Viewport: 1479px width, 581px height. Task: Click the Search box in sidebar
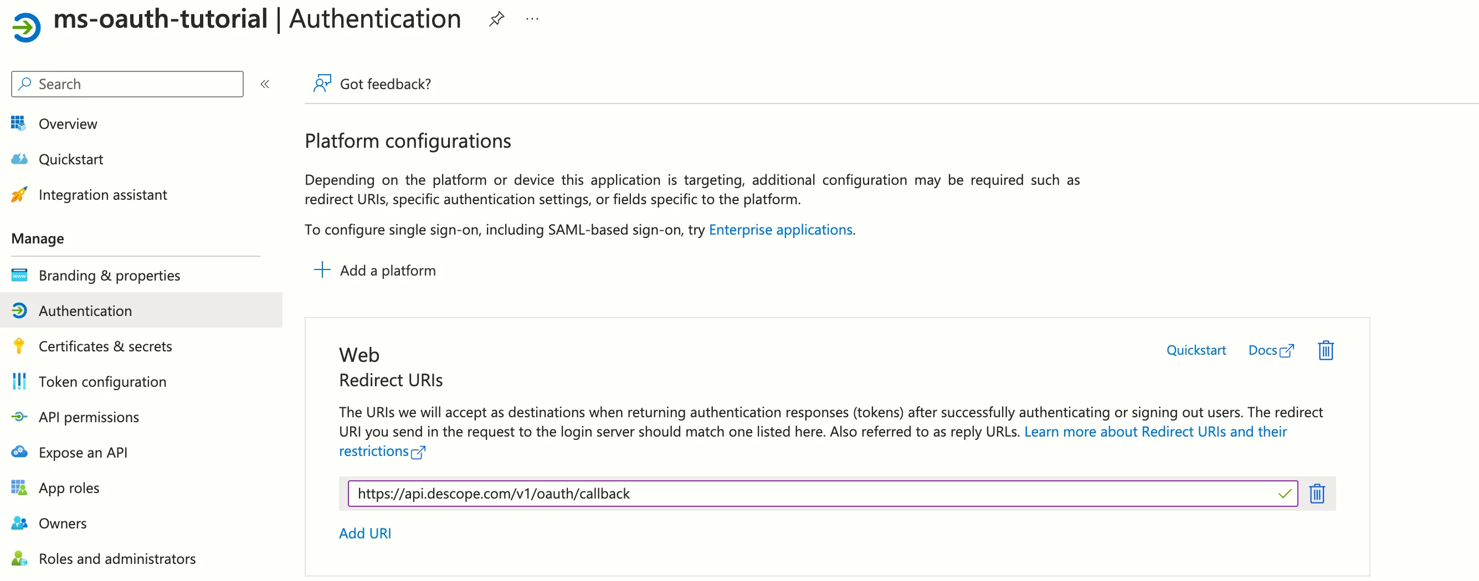(126, 84)
